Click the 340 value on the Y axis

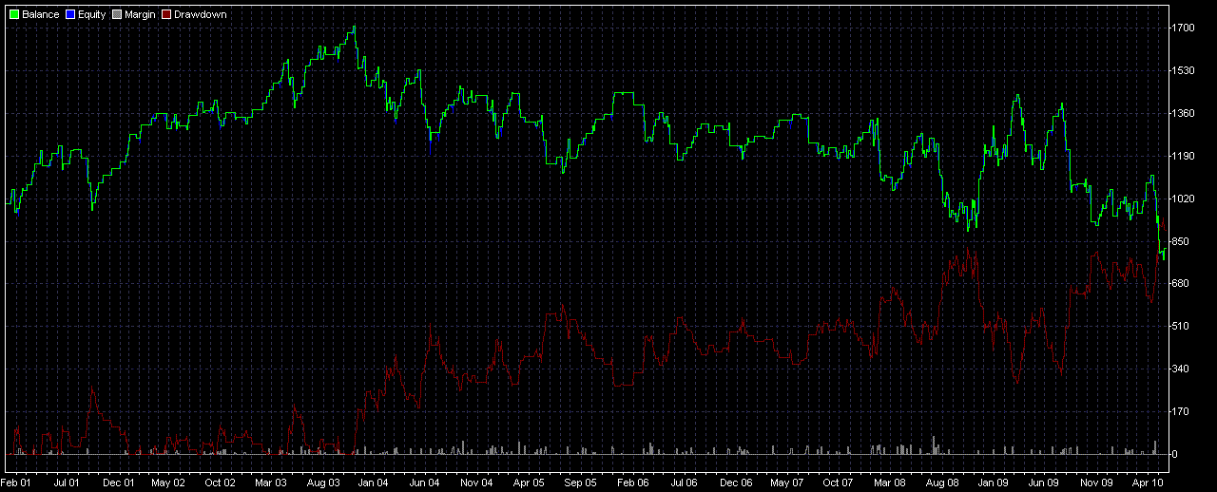pos(1181,369)
